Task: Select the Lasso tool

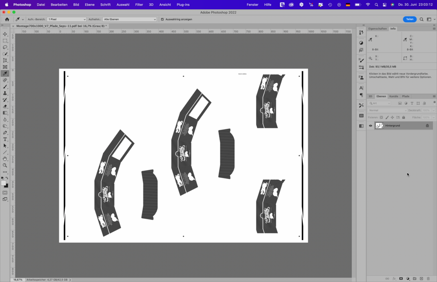Action: [5, 47]
